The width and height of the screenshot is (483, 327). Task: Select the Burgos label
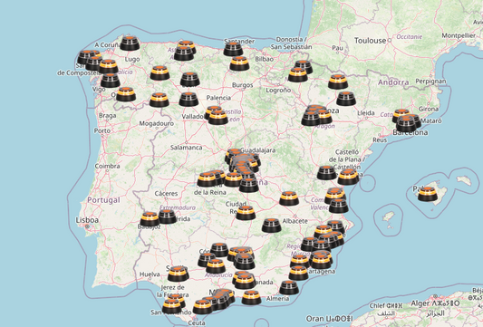tap(243, 85)
